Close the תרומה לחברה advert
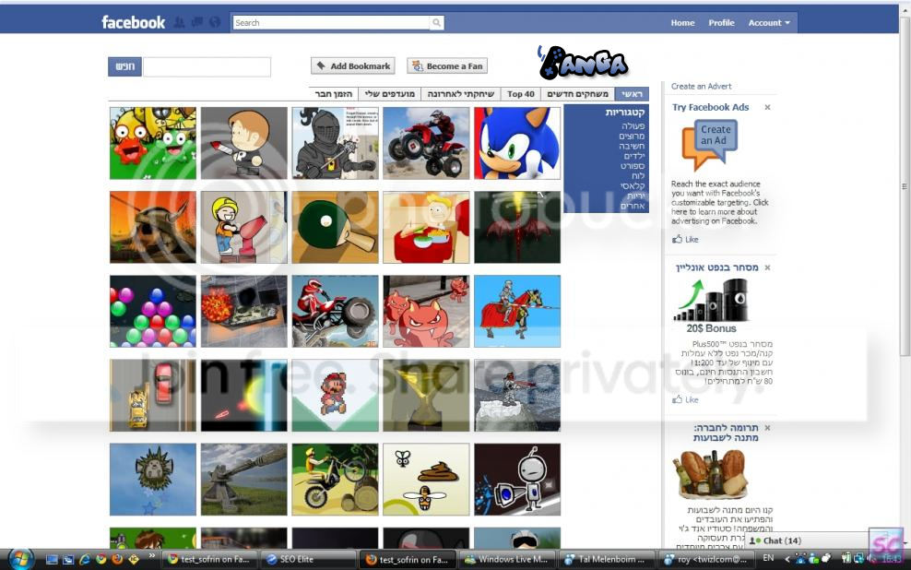The image size is (911, 570). coord(767,428)
